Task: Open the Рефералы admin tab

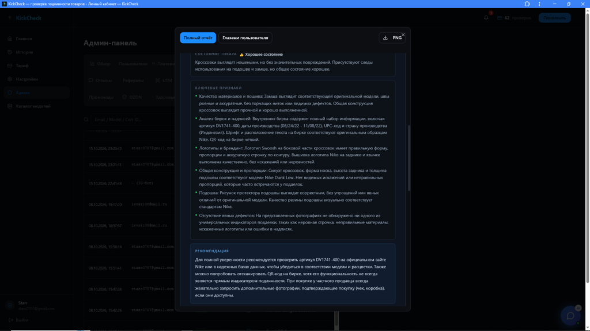Action: 133,80
